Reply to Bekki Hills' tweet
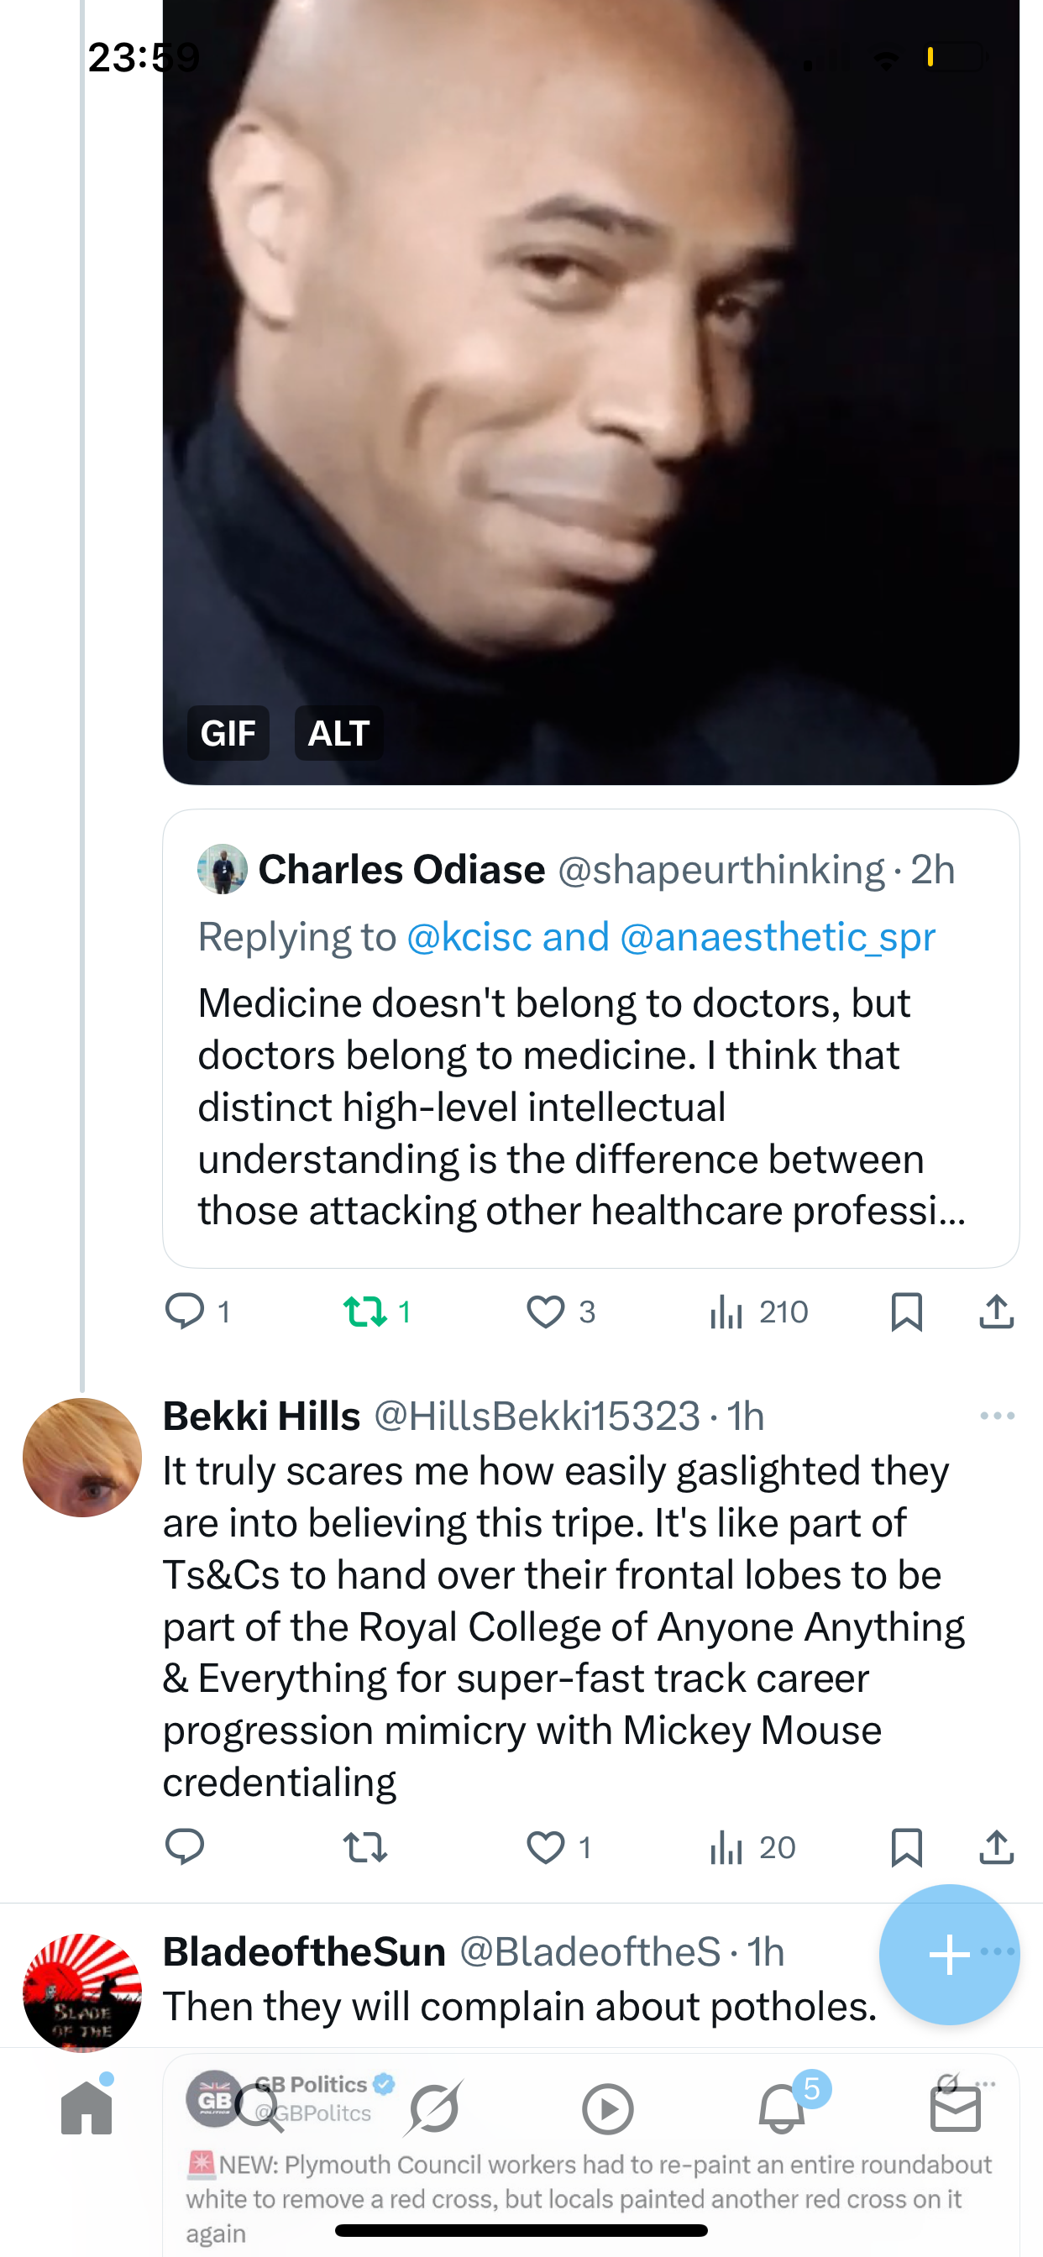 184,1847
